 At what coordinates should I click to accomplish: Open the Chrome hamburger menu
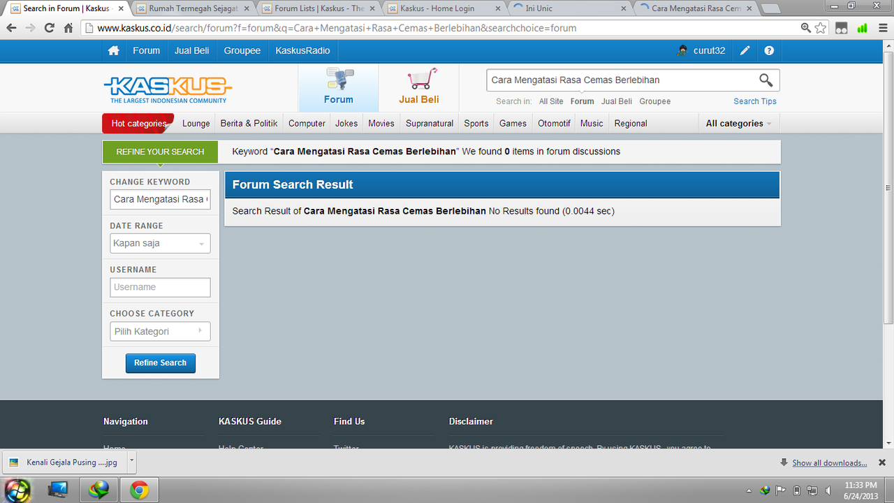pos(882,28)
